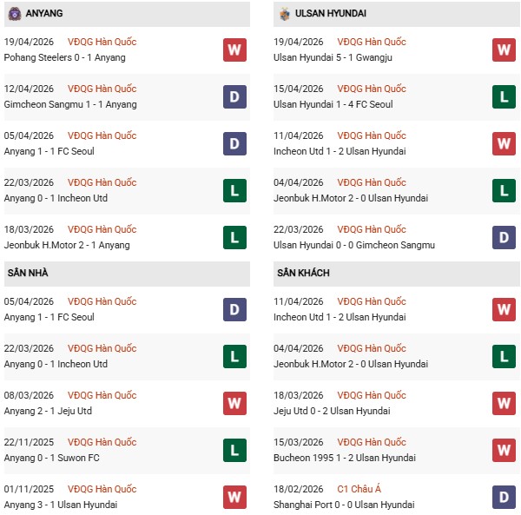Screen dimensions: 521x515
Task: Click the W badge for Bucheon 1995 match
Action: point(505,450)
